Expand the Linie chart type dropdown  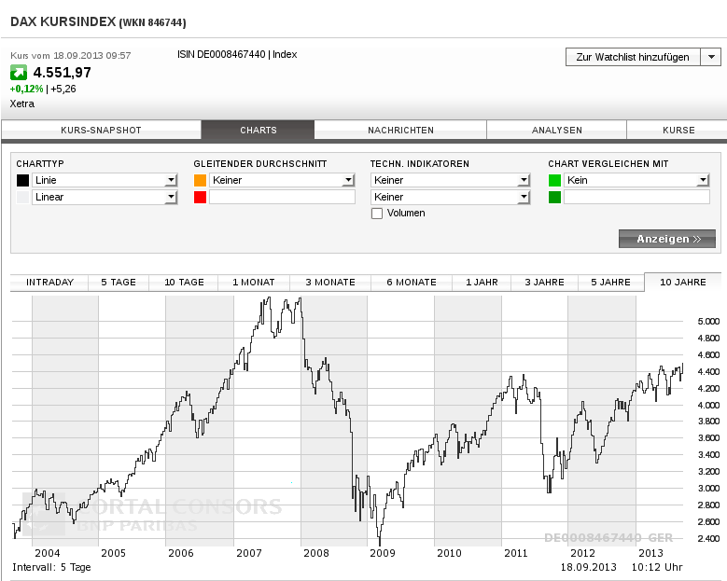[x=105, y=180]
